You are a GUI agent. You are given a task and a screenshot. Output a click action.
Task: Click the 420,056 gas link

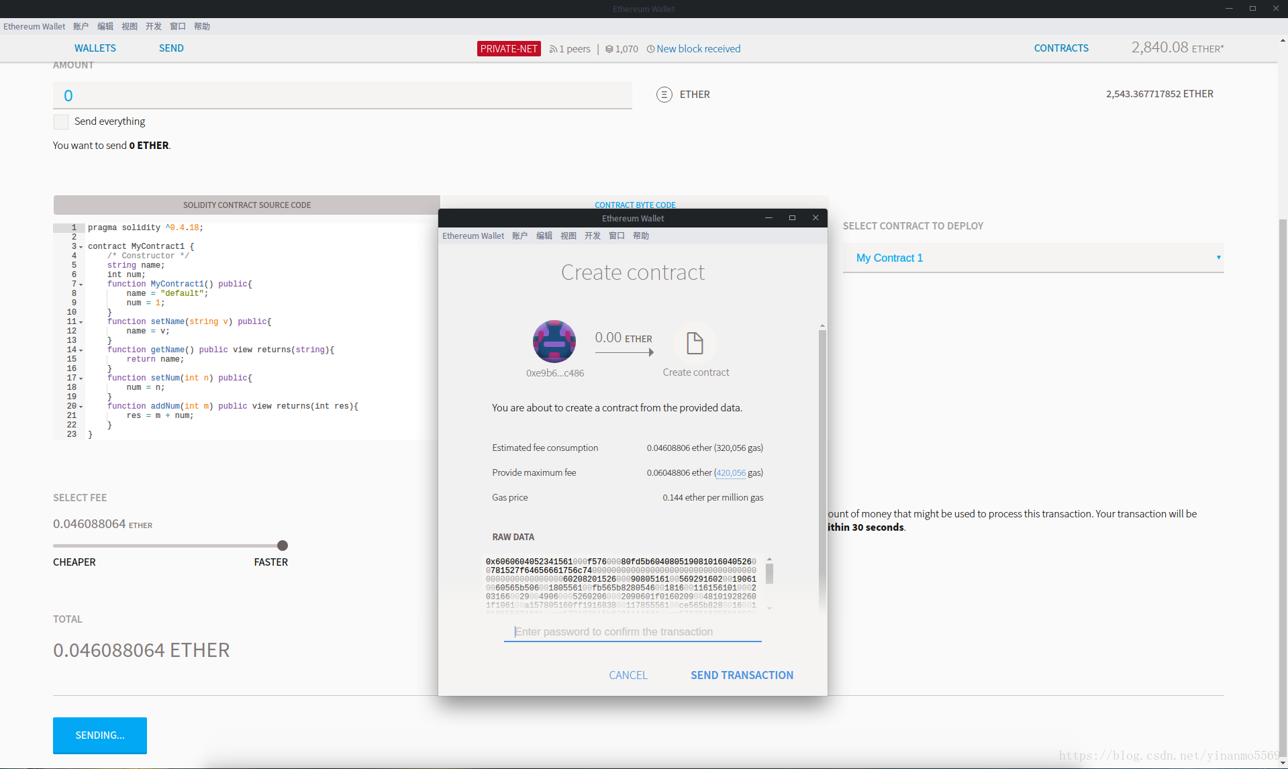tap(731, 473)
